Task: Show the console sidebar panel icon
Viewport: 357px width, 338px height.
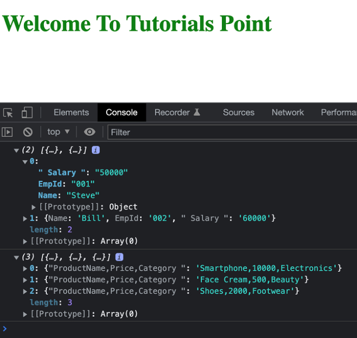Action: click(x=7, y=132)
